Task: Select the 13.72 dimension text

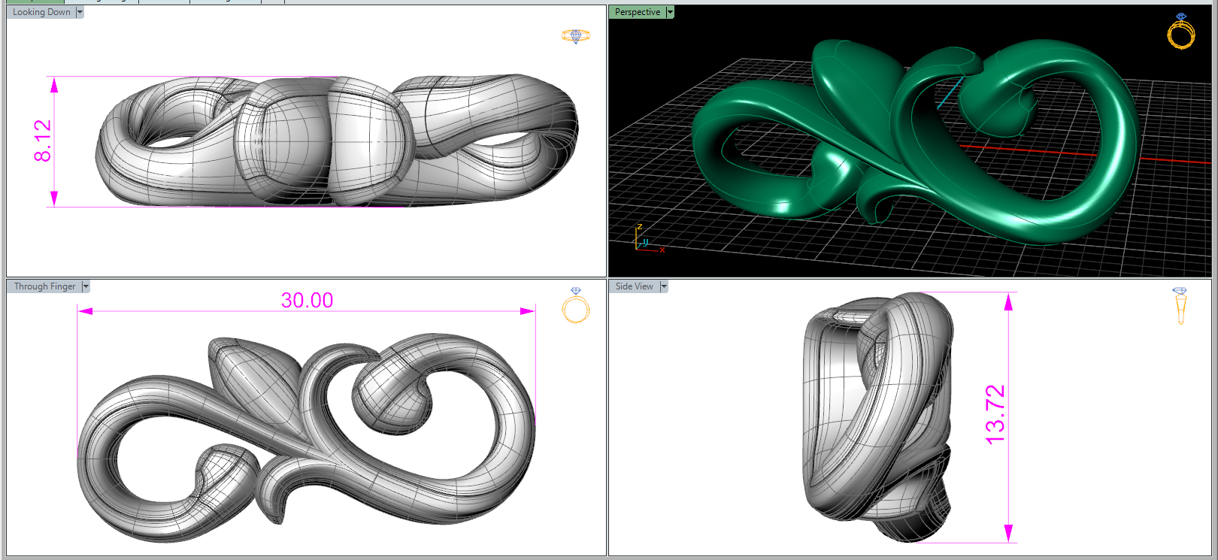Action: pyautogui.click(x=995, y=414)
